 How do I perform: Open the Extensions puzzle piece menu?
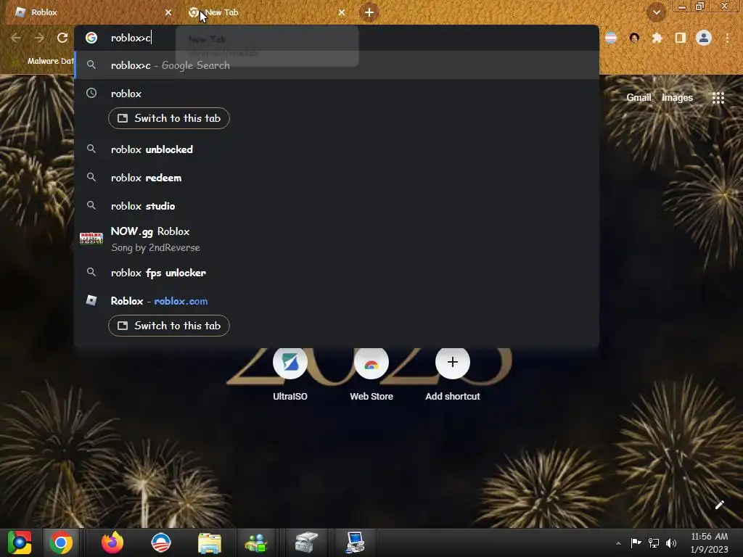tap(657, 38)
